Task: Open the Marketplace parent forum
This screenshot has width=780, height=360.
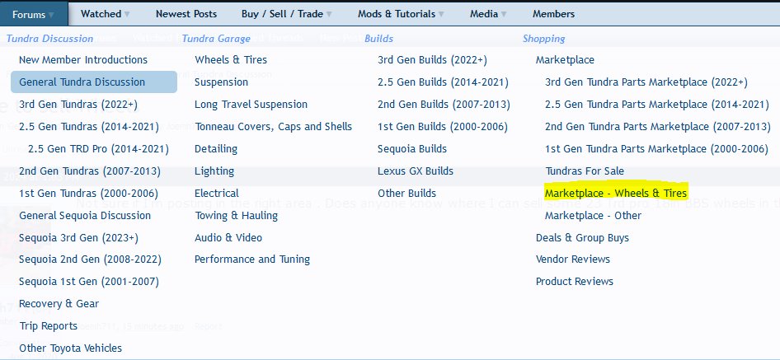Action: (x=565, y=59)
